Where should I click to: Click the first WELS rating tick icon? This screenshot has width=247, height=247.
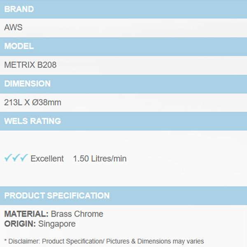click(x=8, y=158)
